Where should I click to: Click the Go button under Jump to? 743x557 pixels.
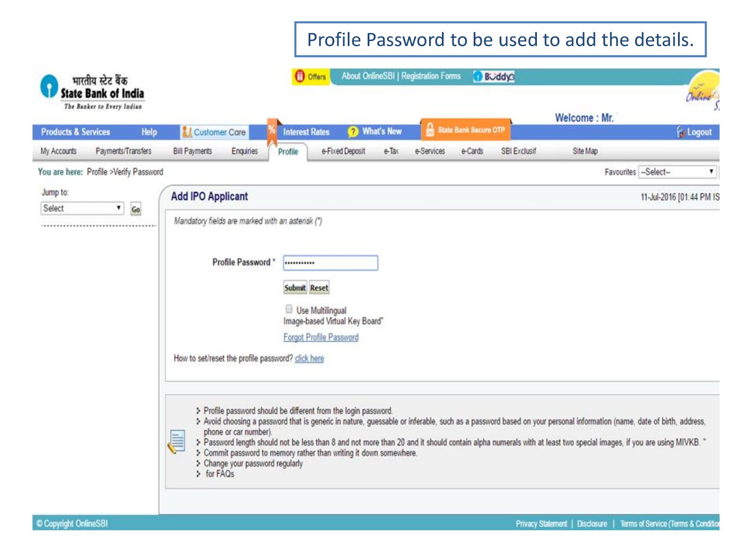click(136, 209)
